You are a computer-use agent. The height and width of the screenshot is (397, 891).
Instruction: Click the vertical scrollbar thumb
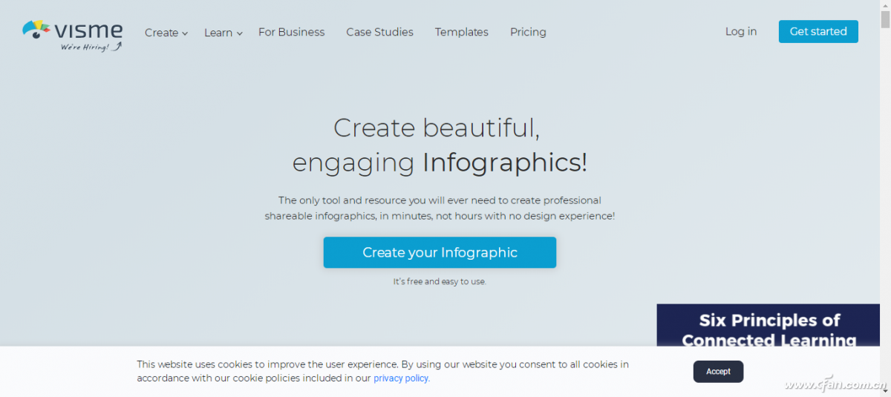pyautogui.click(x=885, y=18)
